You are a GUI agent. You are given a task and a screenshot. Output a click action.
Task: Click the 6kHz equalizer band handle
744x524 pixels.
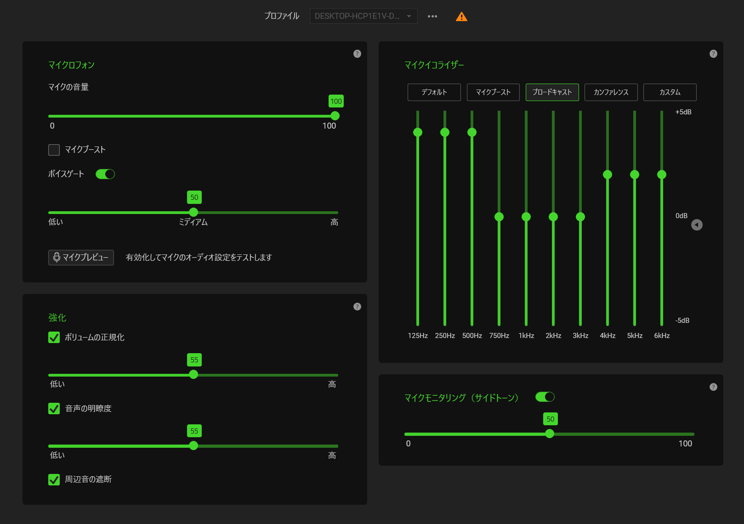point(662,175)
